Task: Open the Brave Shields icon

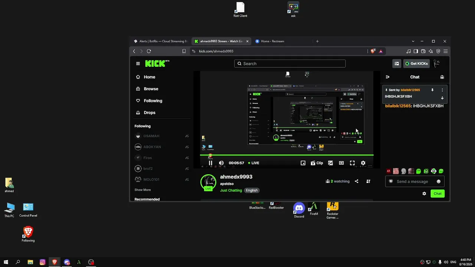Action: tap(373, 51)
